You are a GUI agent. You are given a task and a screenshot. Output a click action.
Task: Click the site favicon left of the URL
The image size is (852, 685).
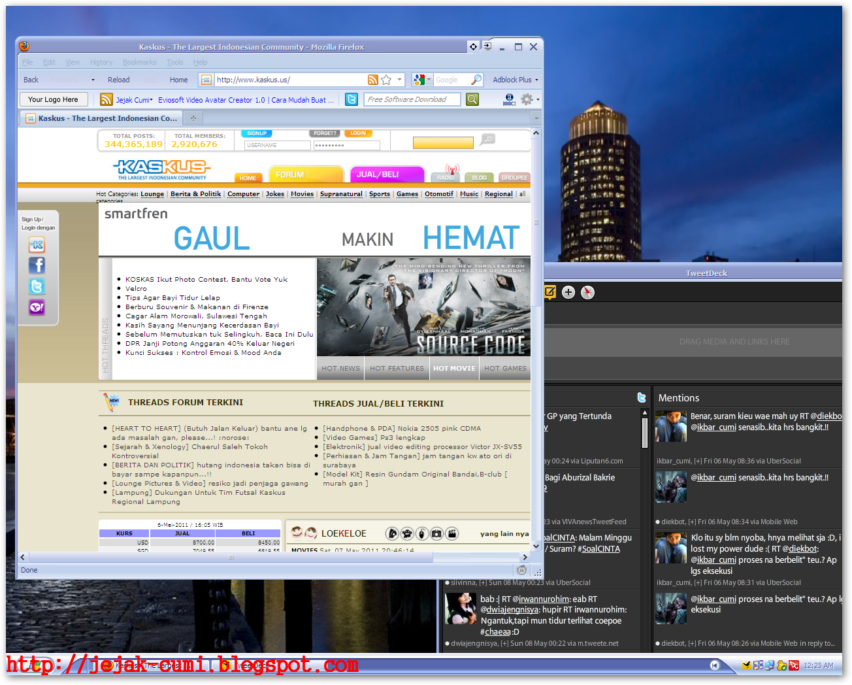(206, 80)
